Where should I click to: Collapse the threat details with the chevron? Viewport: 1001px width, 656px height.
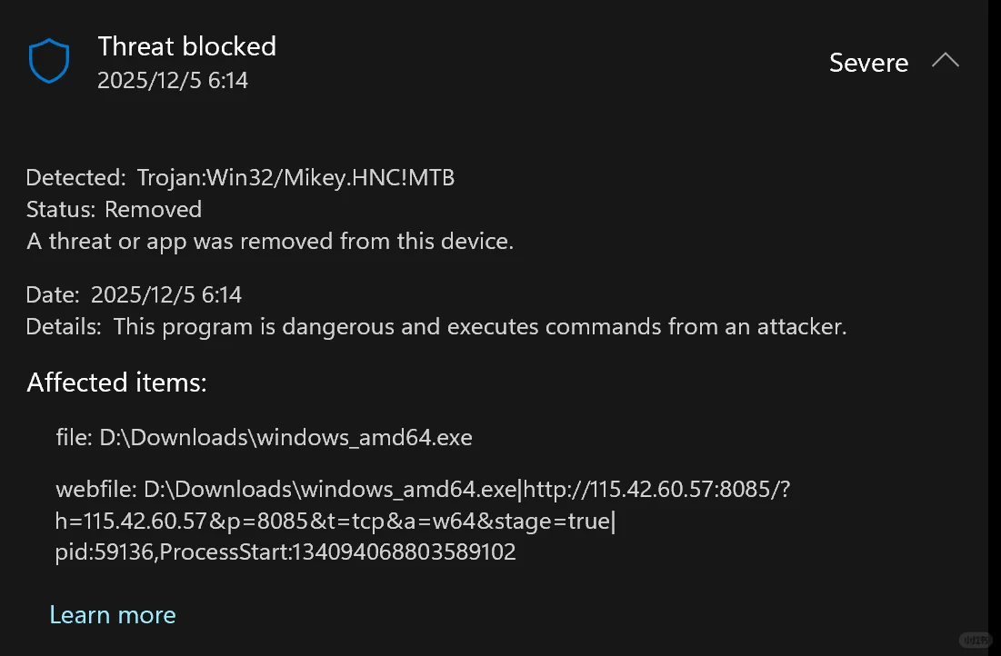[x=945, y=62]
